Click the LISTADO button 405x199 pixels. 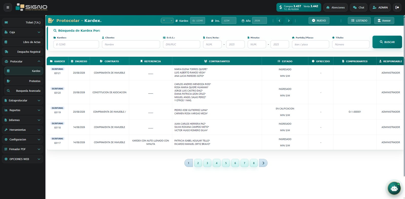[359, 20]
